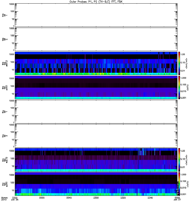The height and width of the screenshot is (205, 192).
Task: Select the empty thc fff 2 plot panel
Action: [96, 136]
